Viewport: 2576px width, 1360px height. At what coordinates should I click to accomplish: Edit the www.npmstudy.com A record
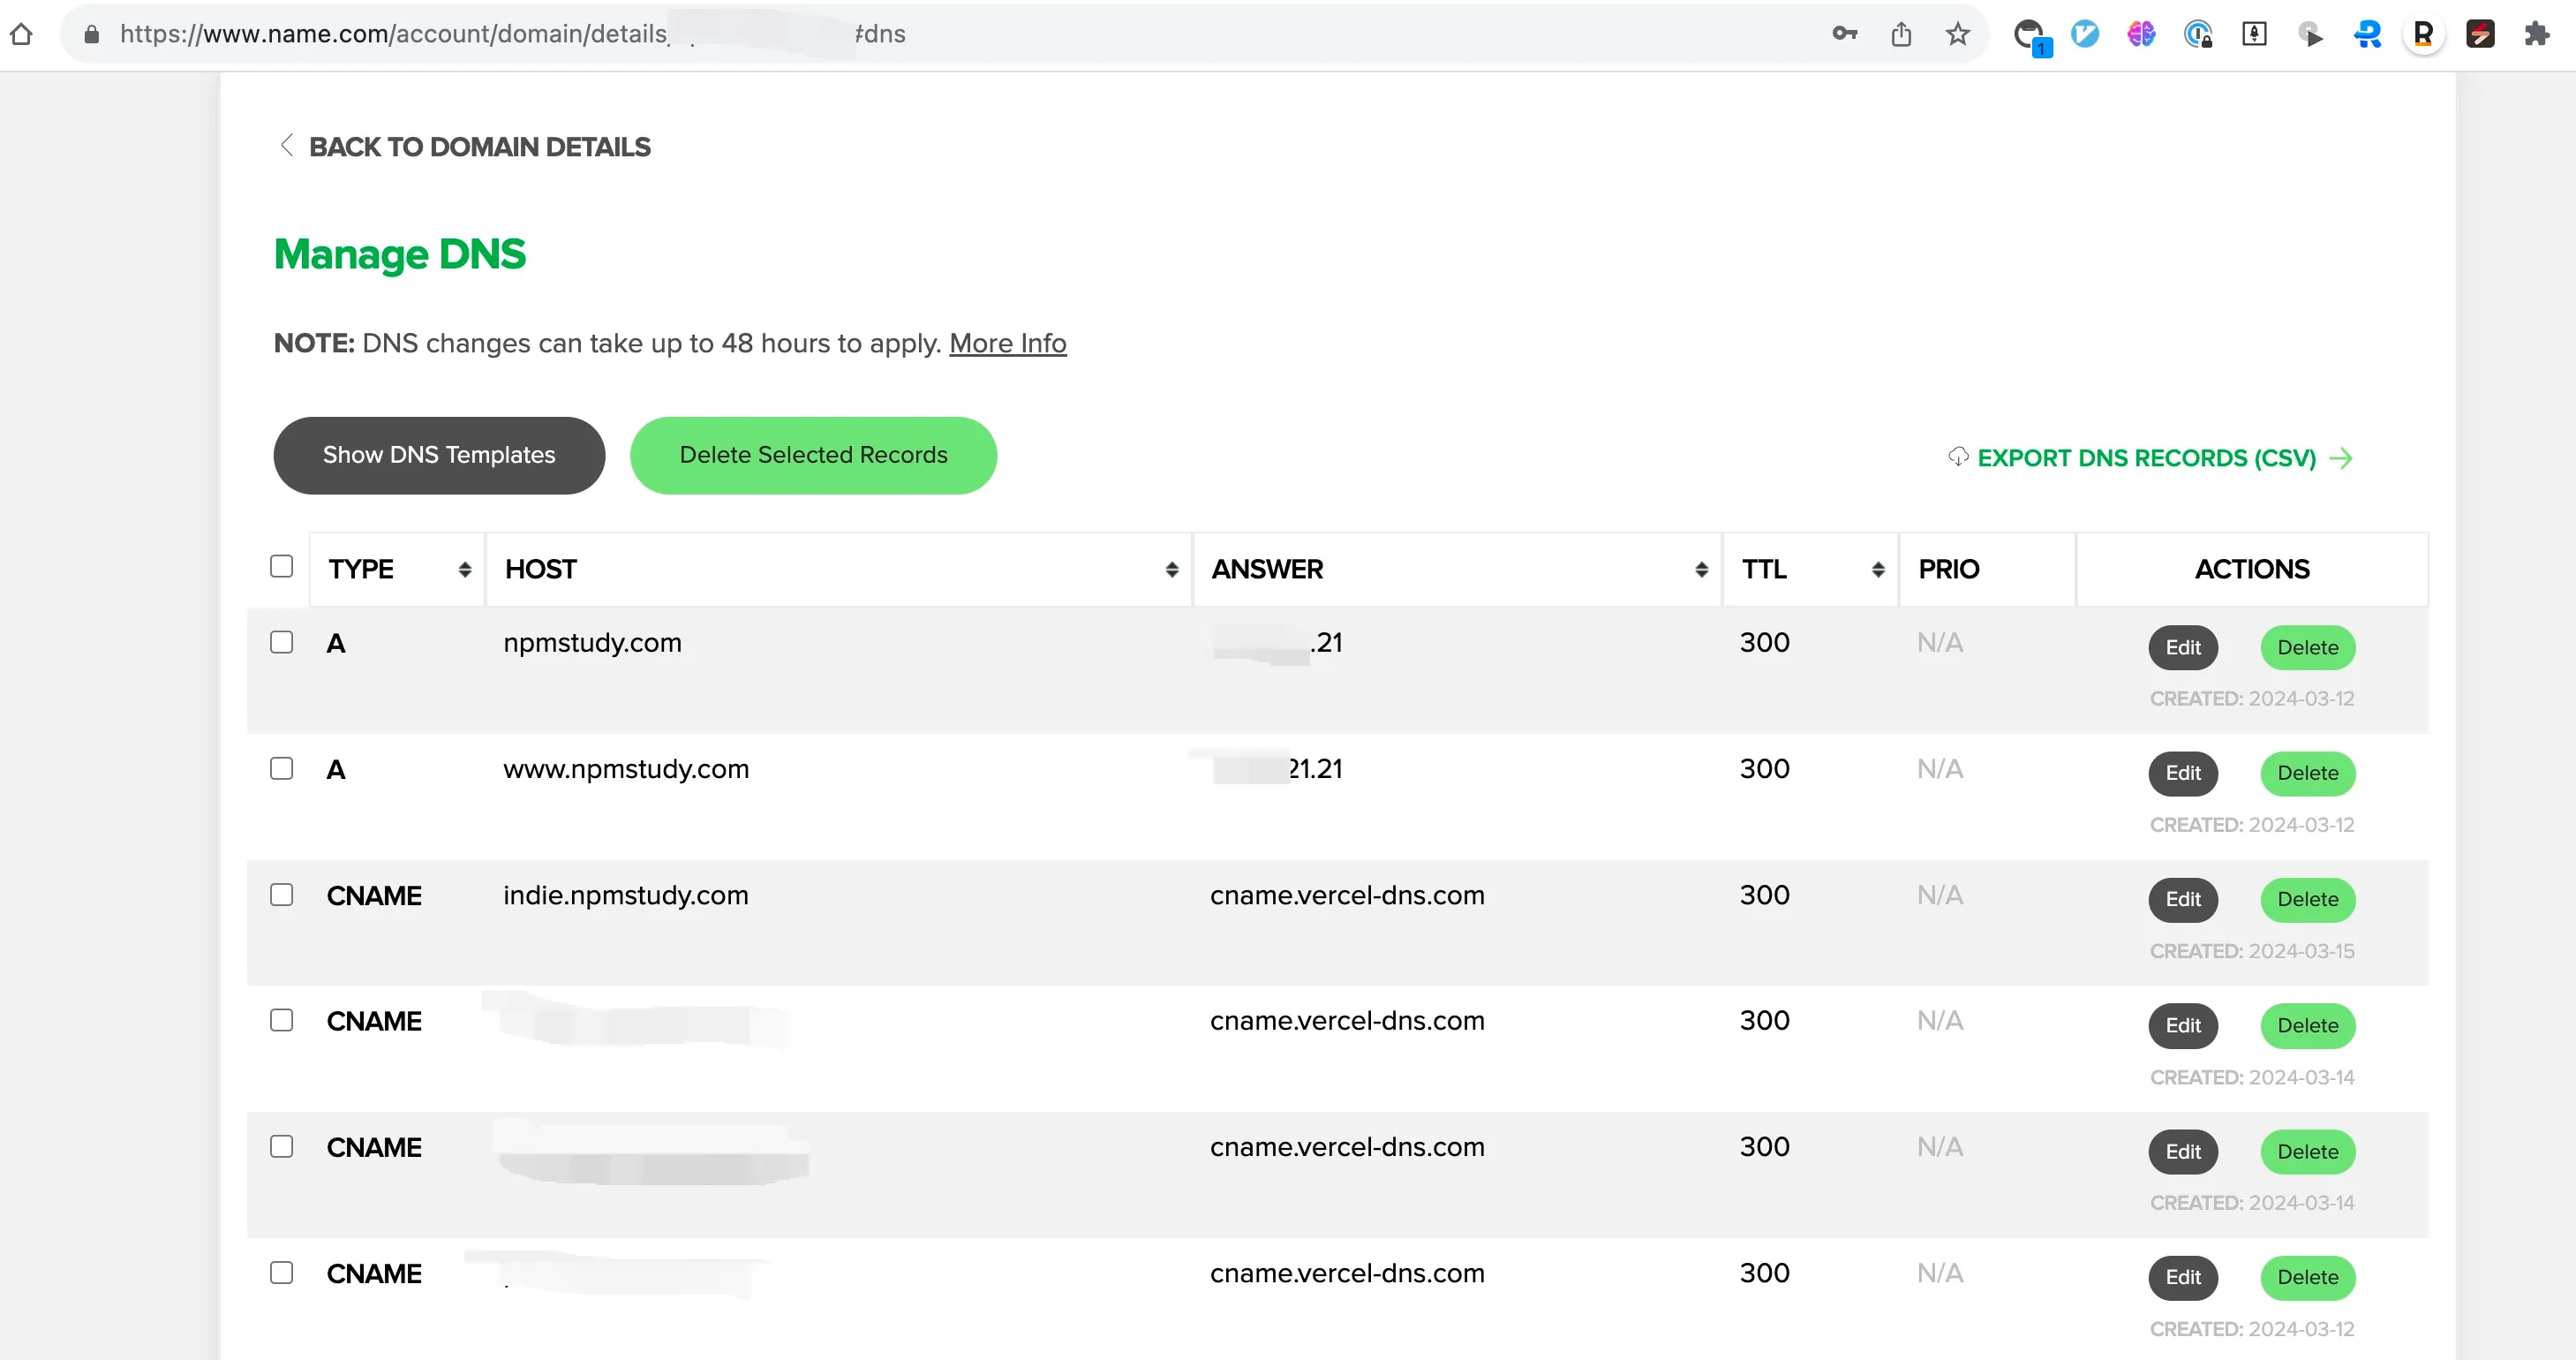click(2182, 773)
